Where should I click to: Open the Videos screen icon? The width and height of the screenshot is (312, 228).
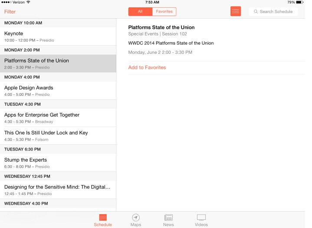pyautogui.click(x=201, y=218)
